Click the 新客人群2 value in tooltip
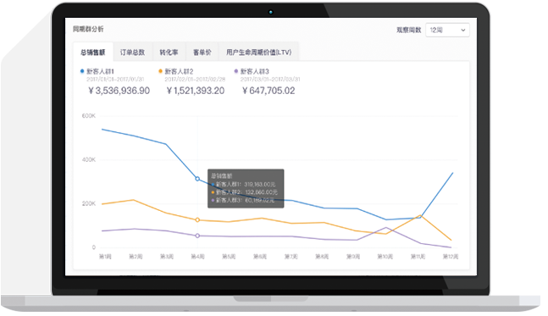548x316 pixels. pos(261,192)
